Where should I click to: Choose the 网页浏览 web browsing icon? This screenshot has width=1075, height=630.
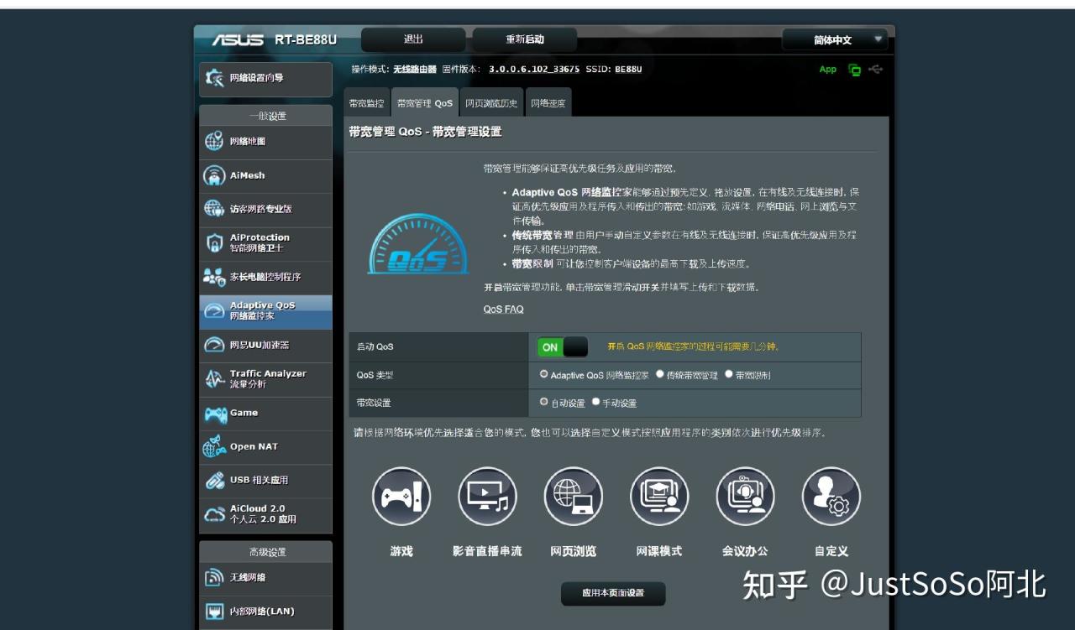(x=574, y=497)
